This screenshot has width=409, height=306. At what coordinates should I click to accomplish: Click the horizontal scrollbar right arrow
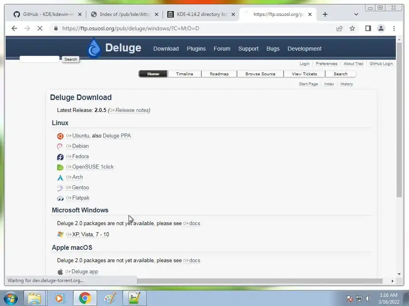coord(392,281)
